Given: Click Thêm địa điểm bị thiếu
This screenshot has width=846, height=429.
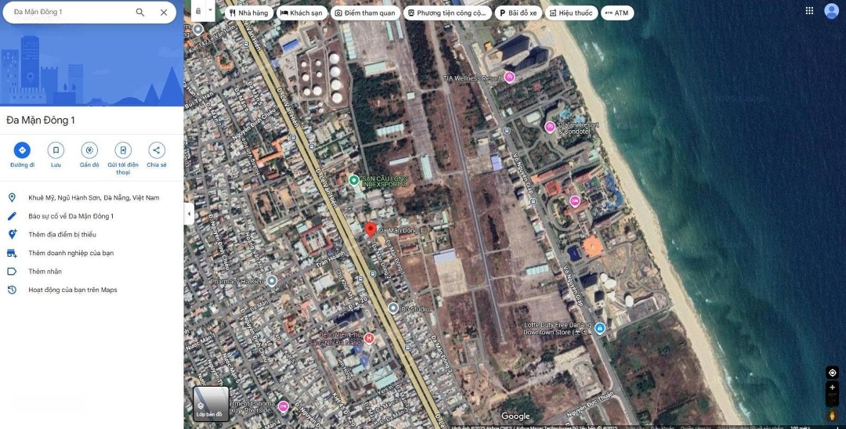Looking at the screenshot, I should pyautogui.click(x=62, y=234).
